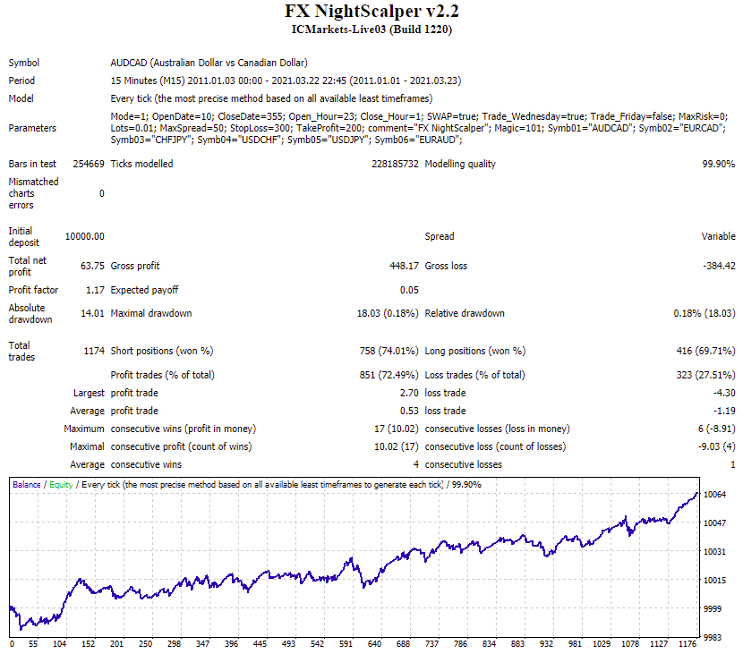Image resolution: width=743 pixels, height=654 pixels.
Task: Click the Spread value Variable
Action: tap(718, 236)
